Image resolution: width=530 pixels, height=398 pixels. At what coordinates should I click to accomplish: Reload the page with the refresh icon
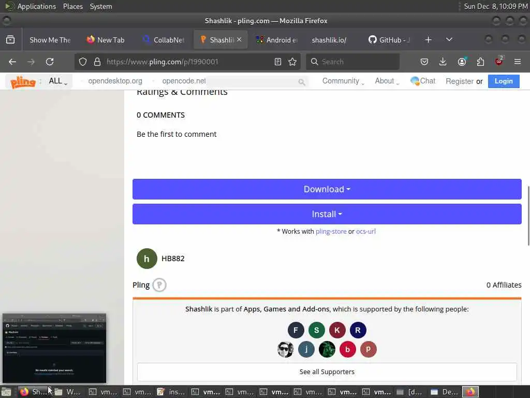tap(50, 62)
